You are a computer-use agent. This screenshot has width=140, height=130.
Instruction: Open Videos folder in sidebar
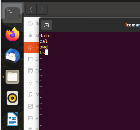[31, 118]
